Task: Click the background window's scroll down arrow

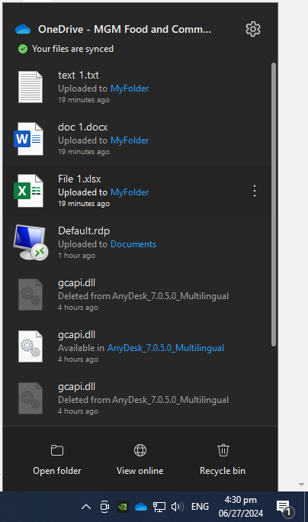Action: 301,485
